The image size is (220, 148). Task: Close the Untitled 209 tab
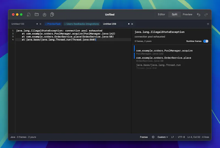tap(132, 24)
